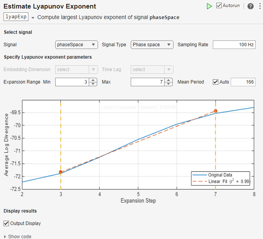This screenshot has height=239, width=263.
Task: Click the Expansion Range Max number field
Action: pos(147,82)
